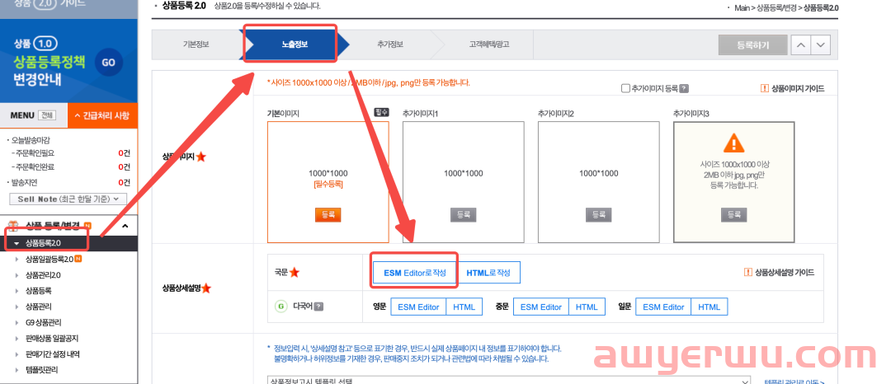Open the GO product policy button
The width and height of the screenshot is (891, 384).
[x=108, y=63]
